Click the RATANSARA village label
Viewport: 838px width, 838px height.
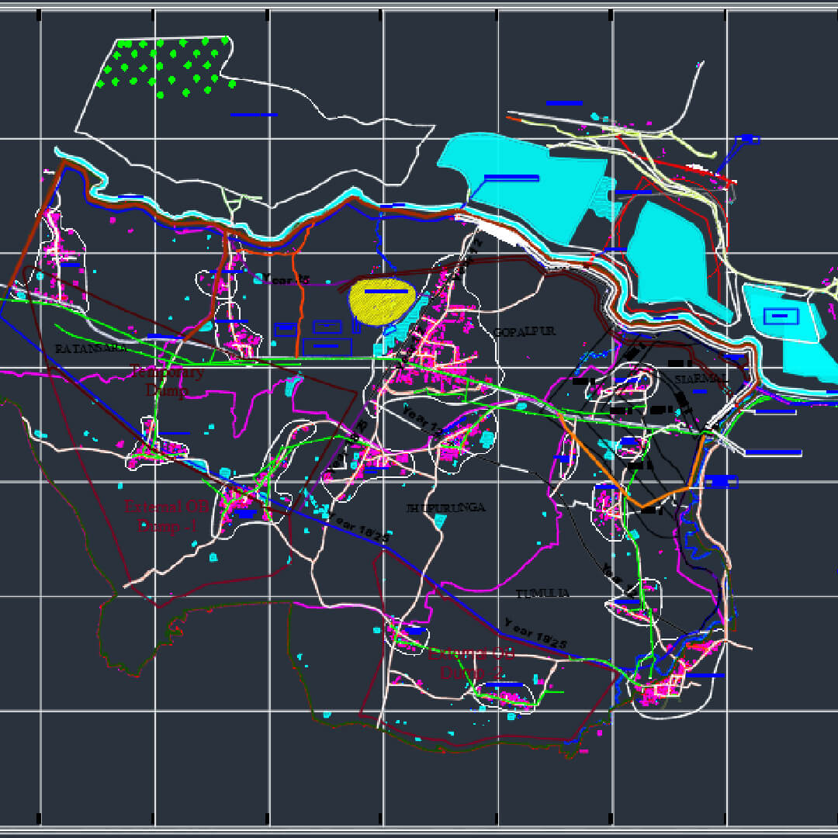tap(90, 348)
